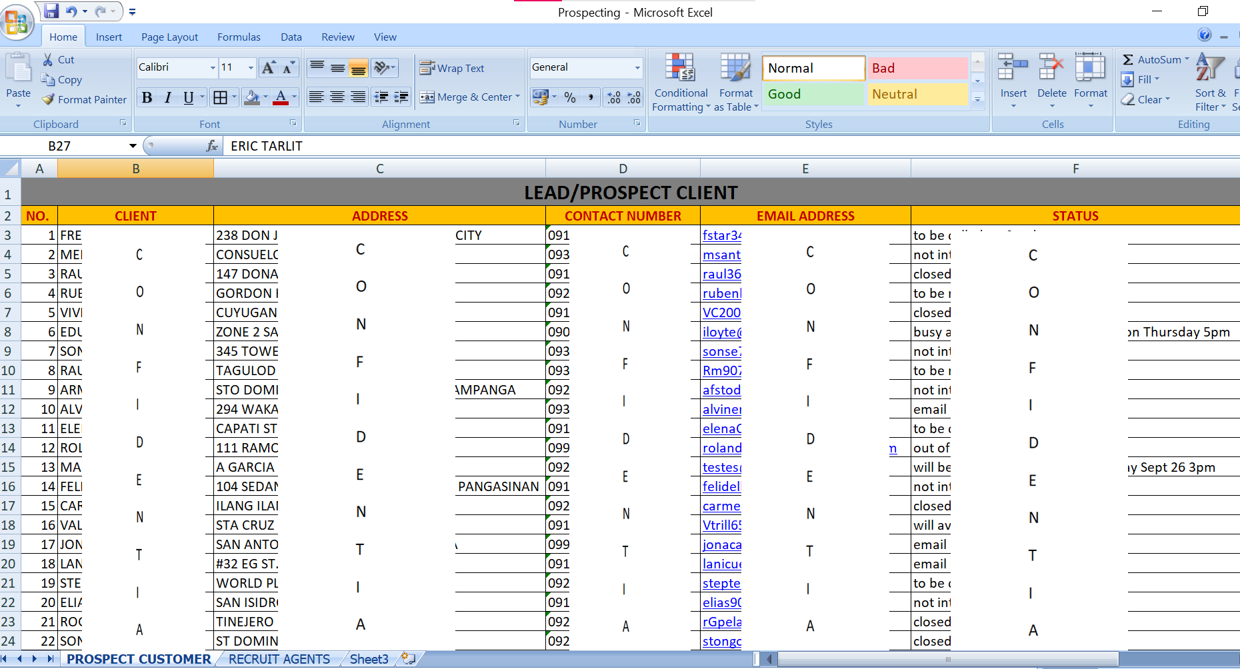Viewport: 1240px width, 669px height.
Task: Open the fstar34 email hyperlink
Action: coord(721,235)
